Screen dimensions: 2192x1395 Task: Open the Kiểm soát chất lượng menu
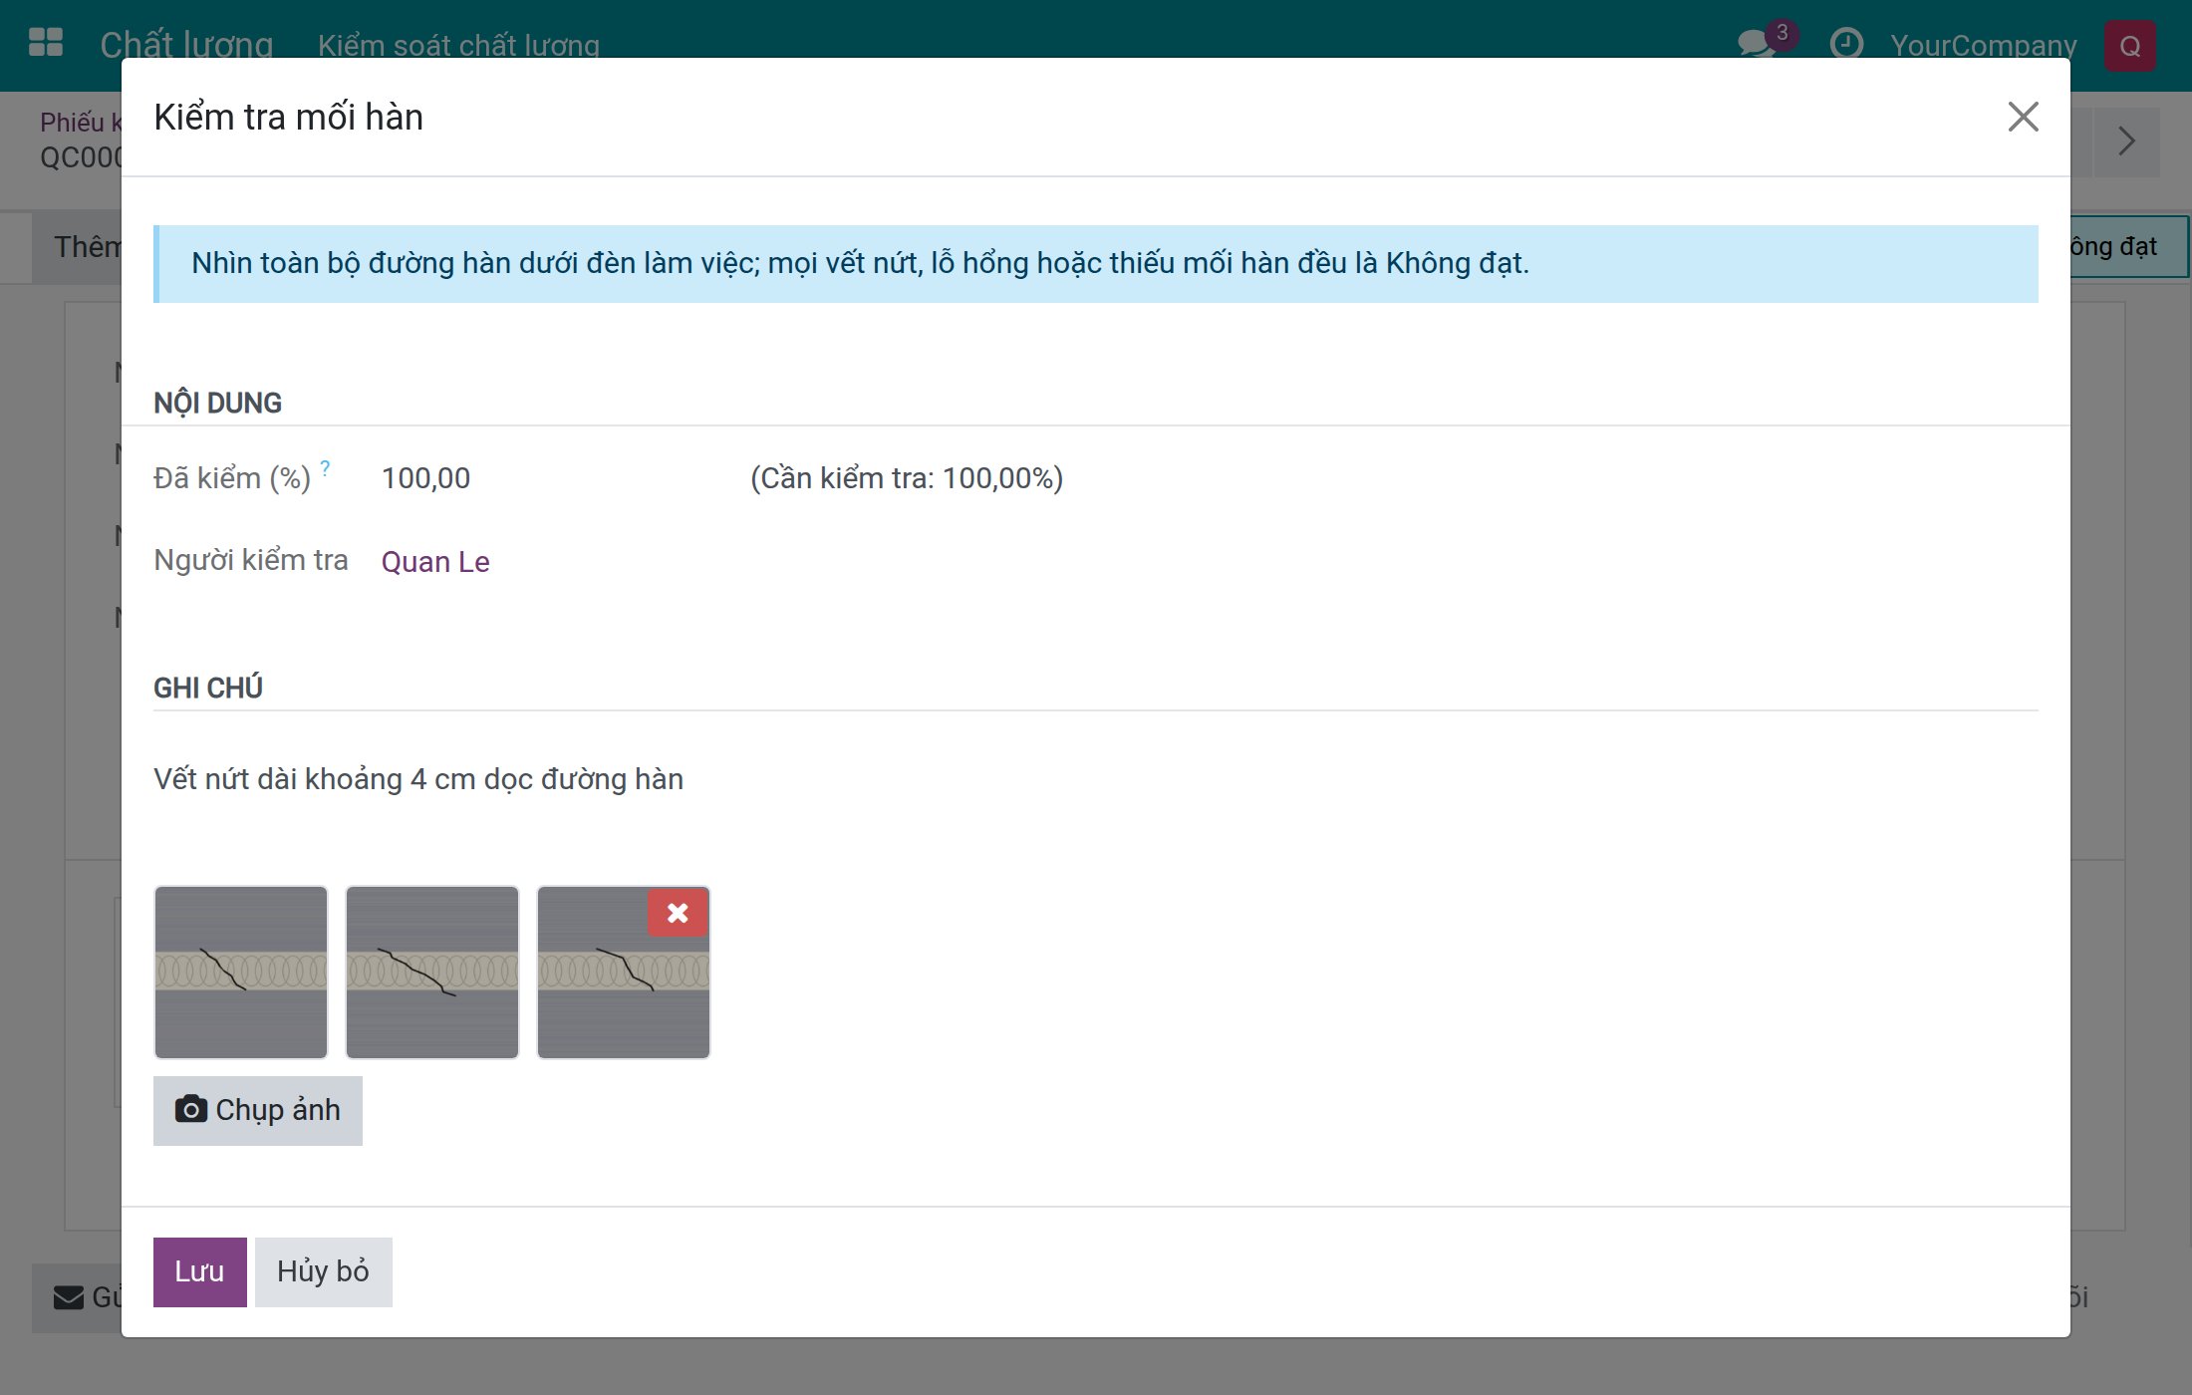tap(458, 46)
